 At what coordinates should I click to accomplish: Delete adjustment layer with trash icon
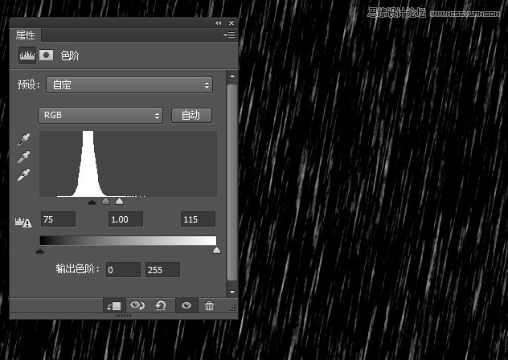[209, 305]
